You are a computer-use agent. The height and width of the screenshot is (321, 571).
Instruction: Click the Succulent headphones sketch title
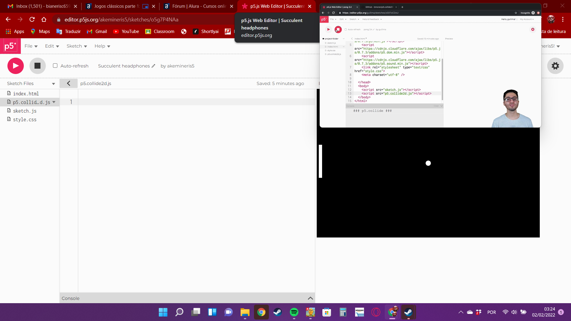[x=124, y=66]
